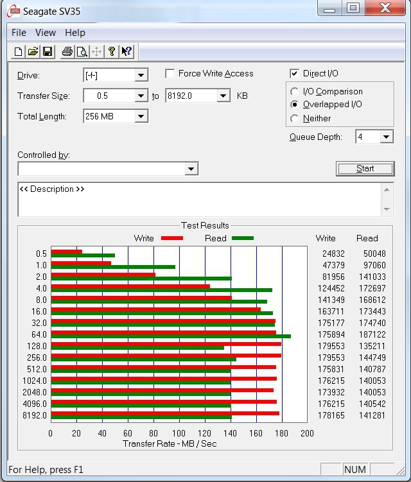Expand the Drive dropdown

pyautogui.click(x=141, y=76)
